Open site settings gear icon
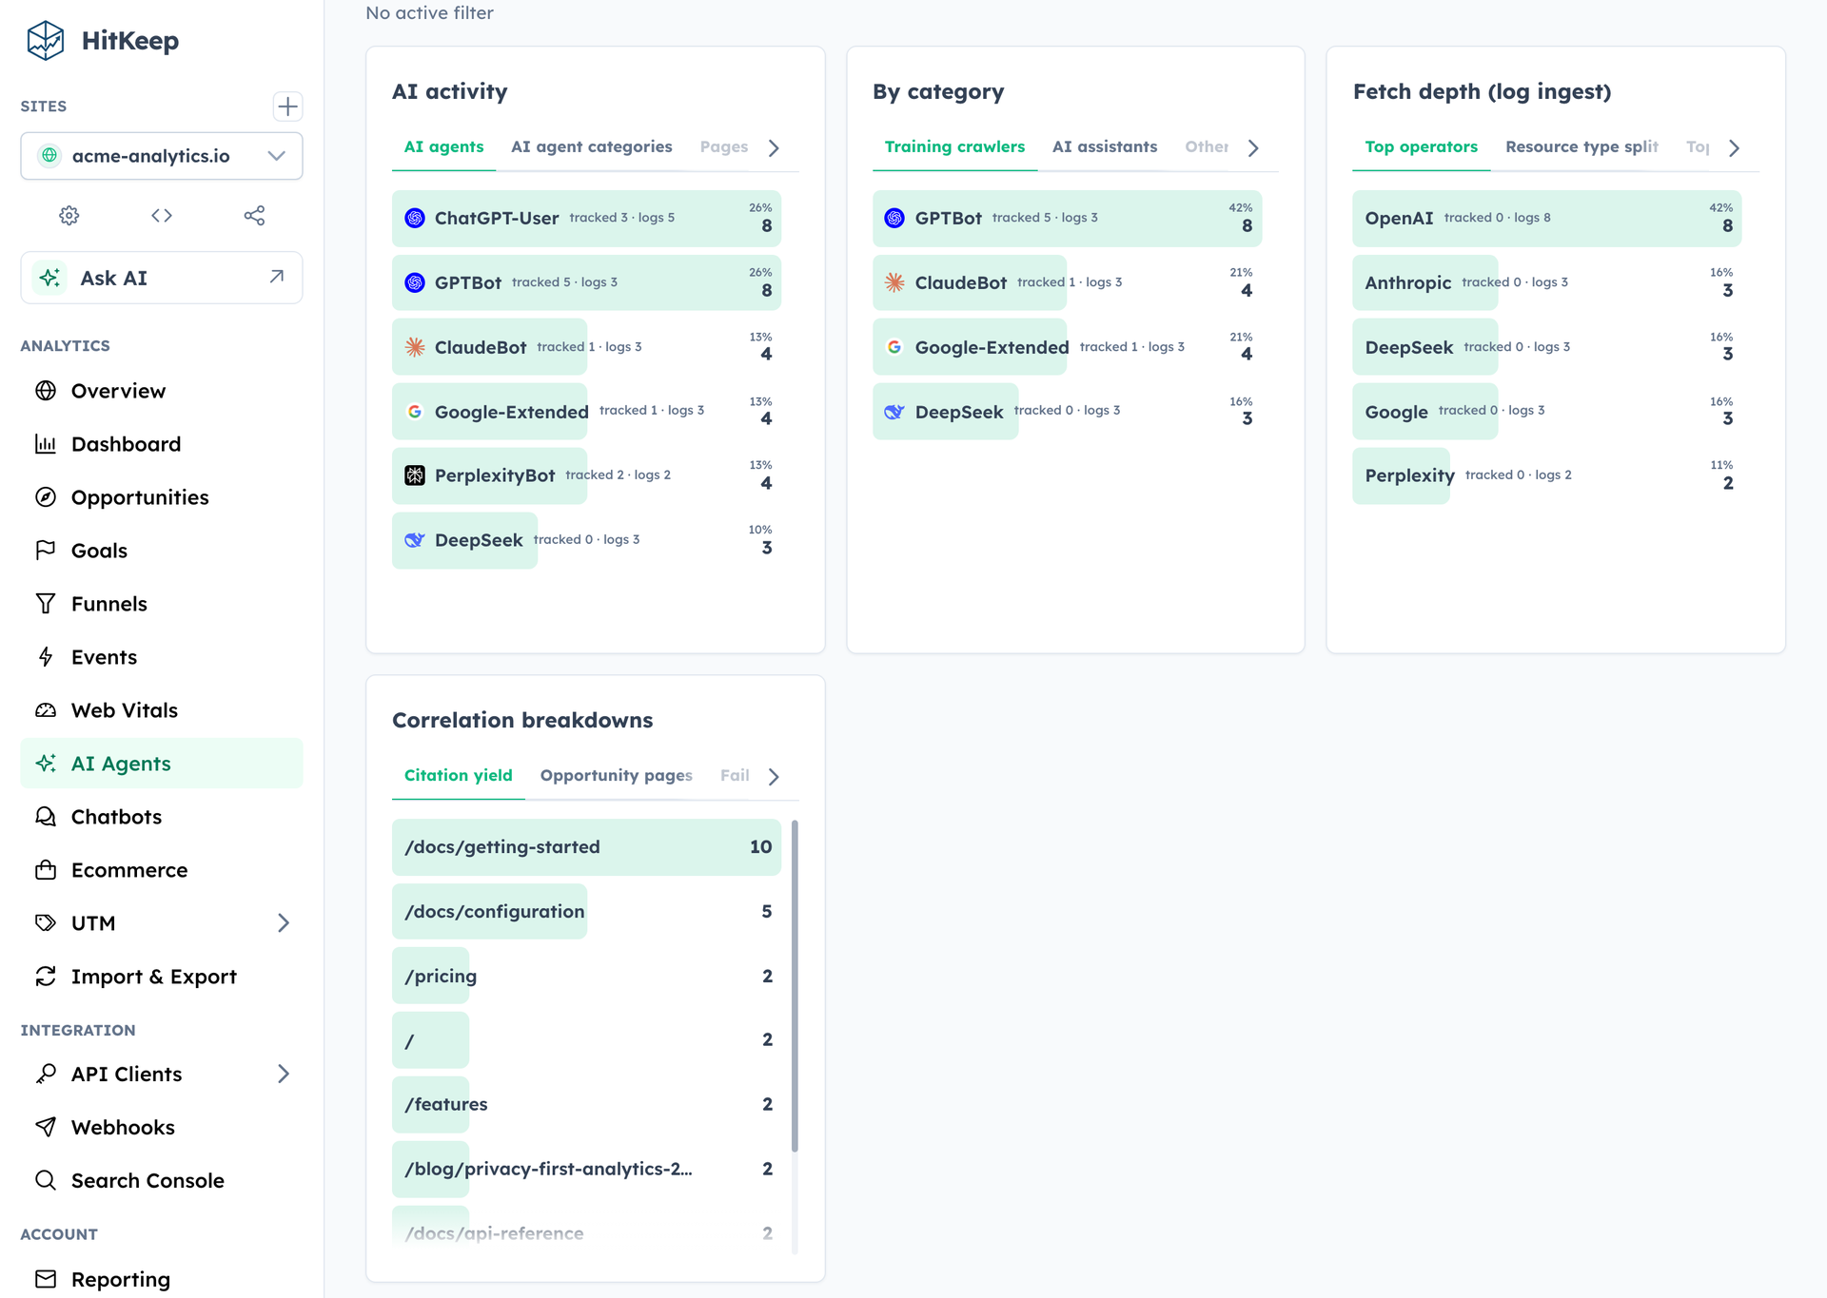The height and width of the screenshot is (1298, 1827). point(69,216)
